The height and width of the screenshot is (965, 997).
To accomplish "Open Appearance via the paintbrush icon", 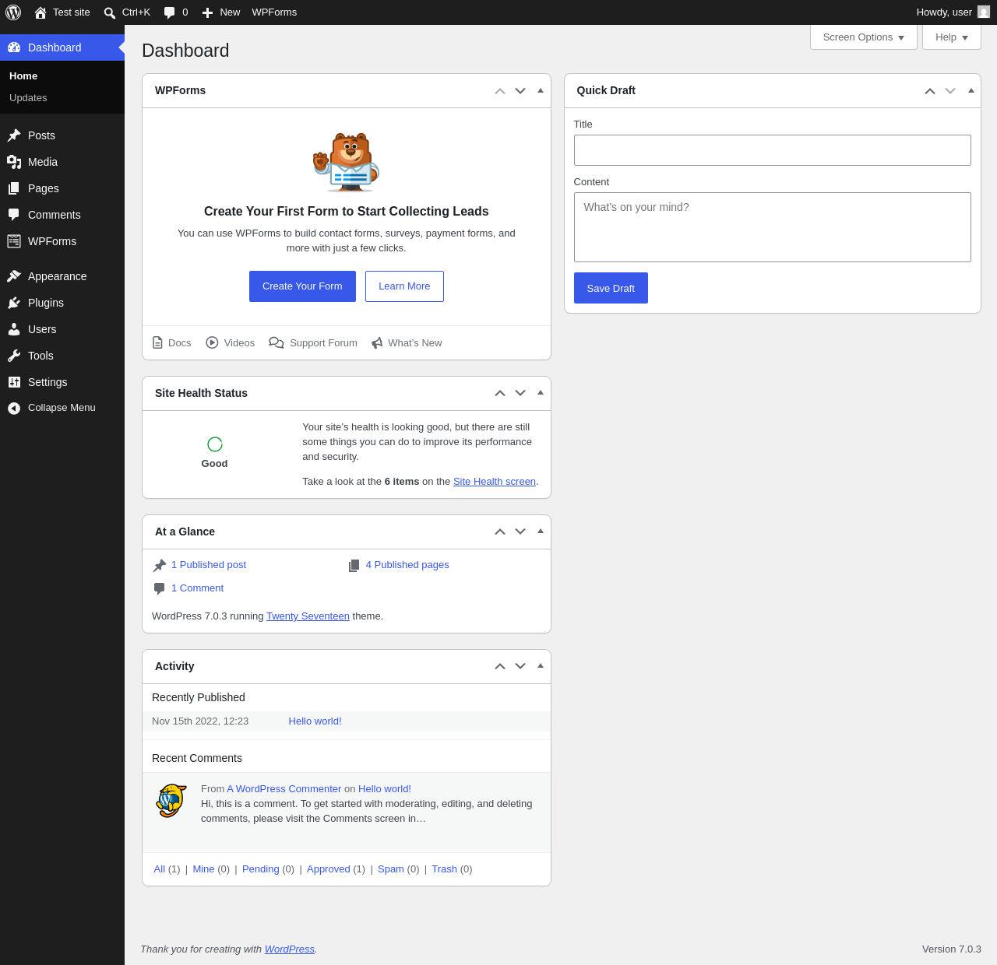I will (x=14, y=276).
